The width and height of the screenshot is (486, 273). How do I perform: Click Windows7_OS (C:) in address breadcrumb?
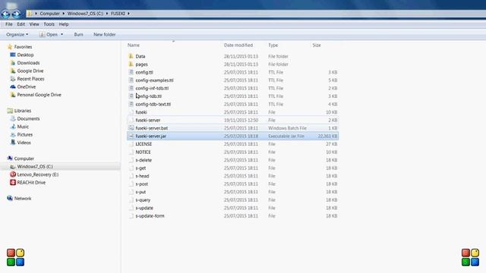click(85, 14)
